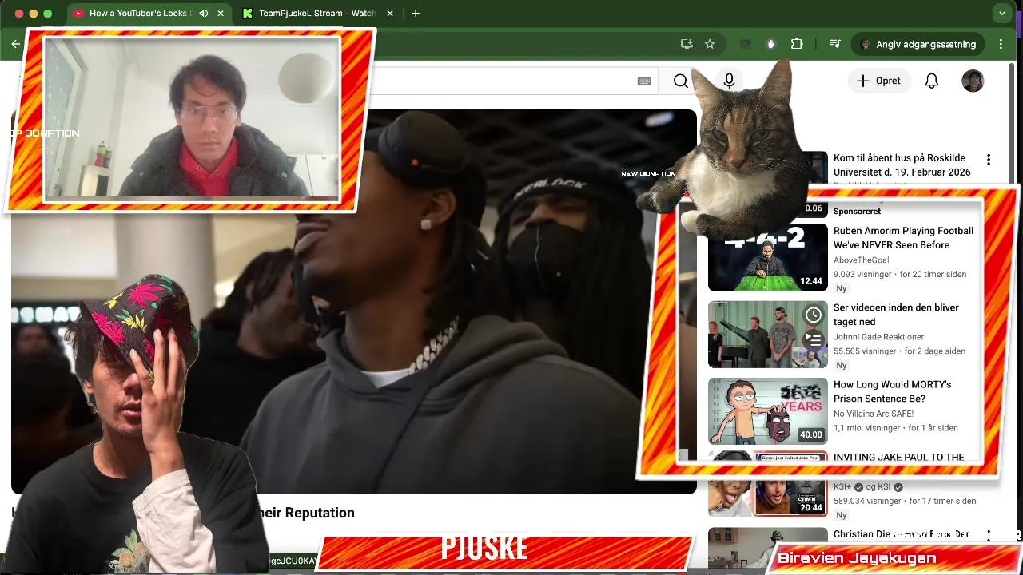Open 'INVITING JAKE PAUL TO THE' video
This screenshot has height=575, width=1023.
(x=898, y=458)
